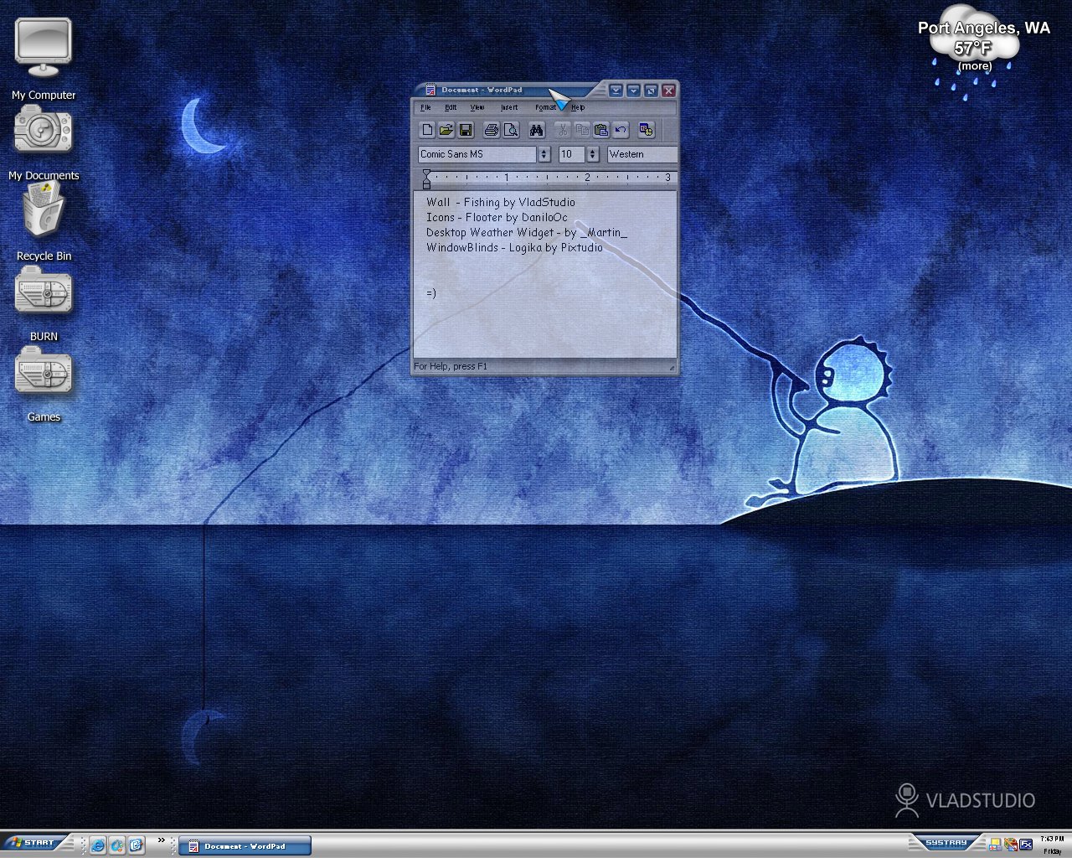Click the second quick launch icon next to Internet Explorer

pos(117,845)
